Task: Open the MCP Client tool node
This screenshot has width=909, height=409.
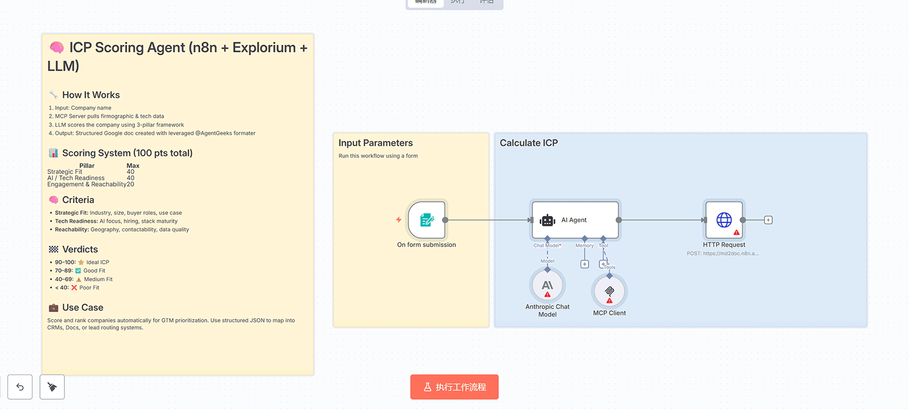Action: coord(609,292)
